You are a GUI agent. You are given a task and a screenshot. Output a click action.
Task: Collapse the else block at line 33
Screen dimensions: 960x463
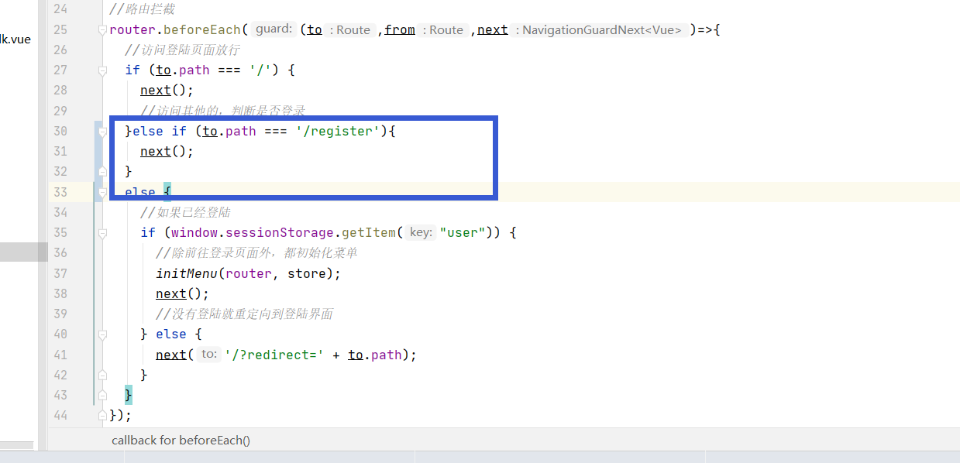(102, 192)
